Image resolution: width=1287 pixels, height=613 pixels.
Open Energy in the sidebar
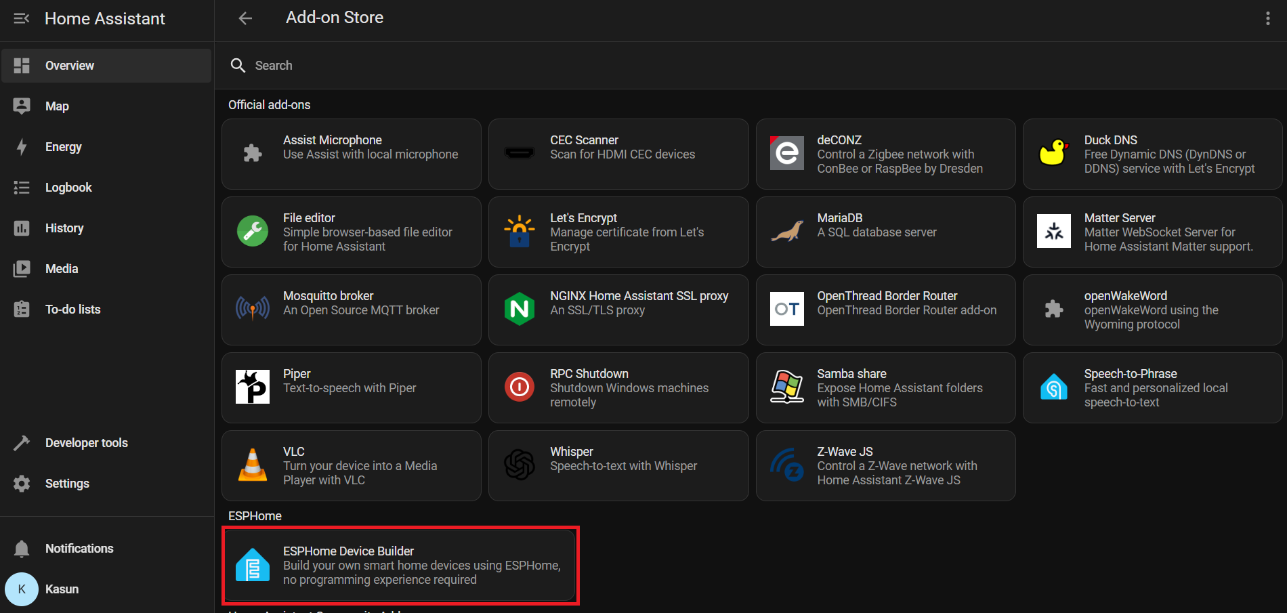[x=106, y=147]
